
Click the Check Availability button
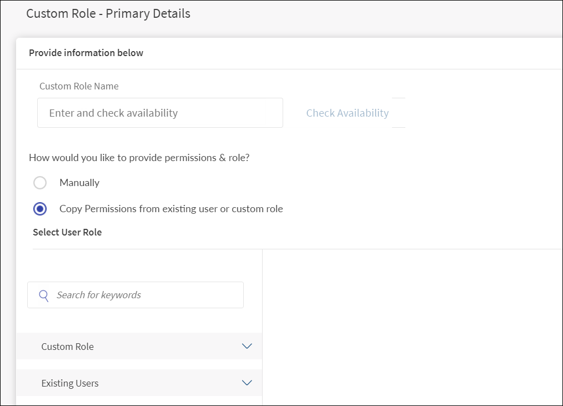click(x=347, y=113)
